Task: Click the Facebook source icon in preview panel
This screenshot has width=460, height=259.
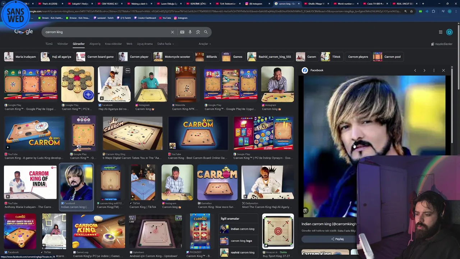Action: click(x=305, y=70)
